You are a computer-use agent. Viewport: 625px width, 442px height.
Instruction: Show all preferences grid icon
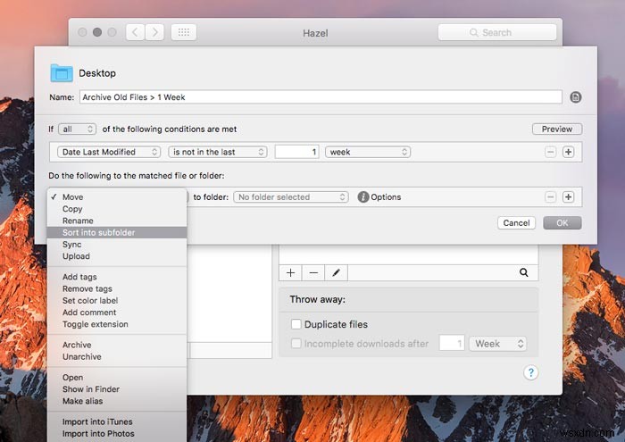(x=184, y=32)
